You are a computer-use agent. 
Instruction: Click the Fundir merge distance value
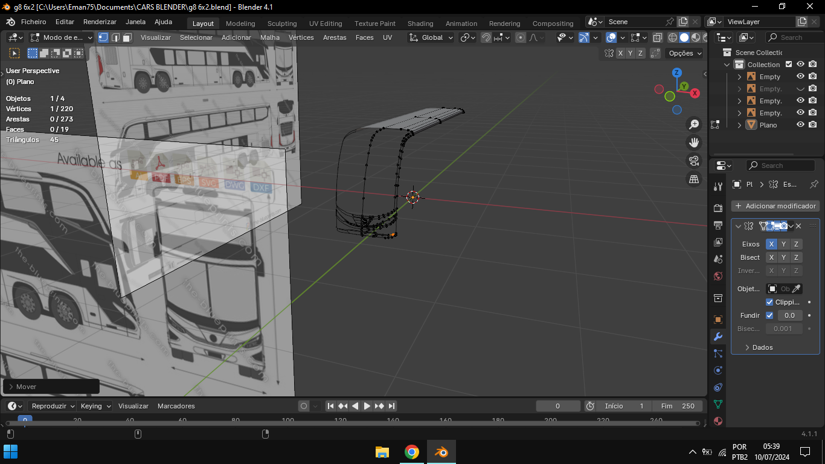[789, 315]
